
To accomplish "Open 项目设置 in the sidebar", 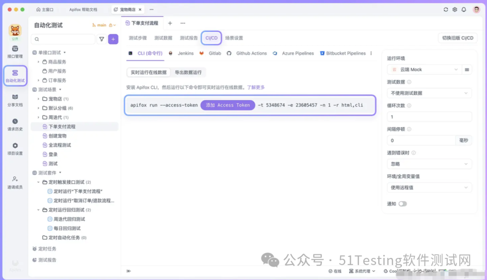I will pyautogui.click(x=15, y=149).
